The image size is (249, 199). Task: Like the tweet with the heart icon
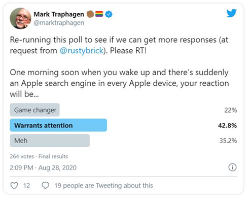tap(14, 185)
